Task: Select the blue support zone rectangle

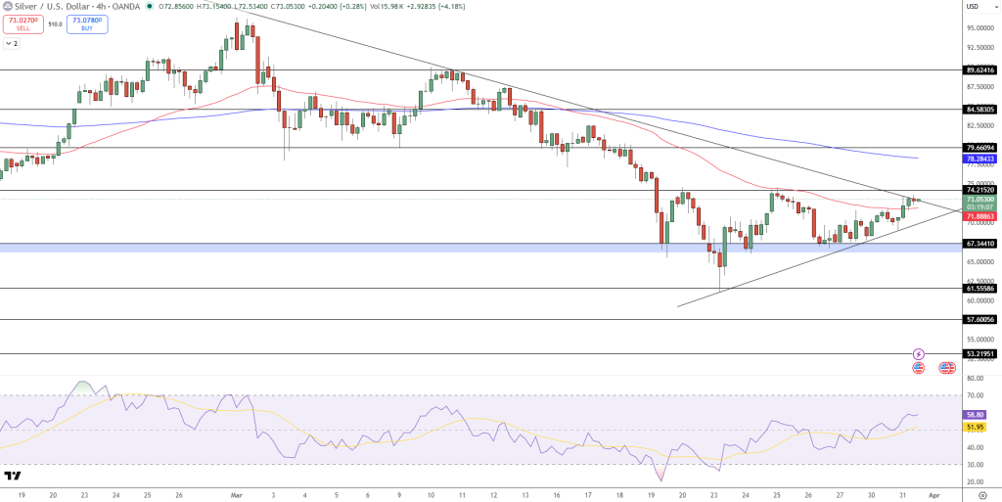Action: point(479,248)
